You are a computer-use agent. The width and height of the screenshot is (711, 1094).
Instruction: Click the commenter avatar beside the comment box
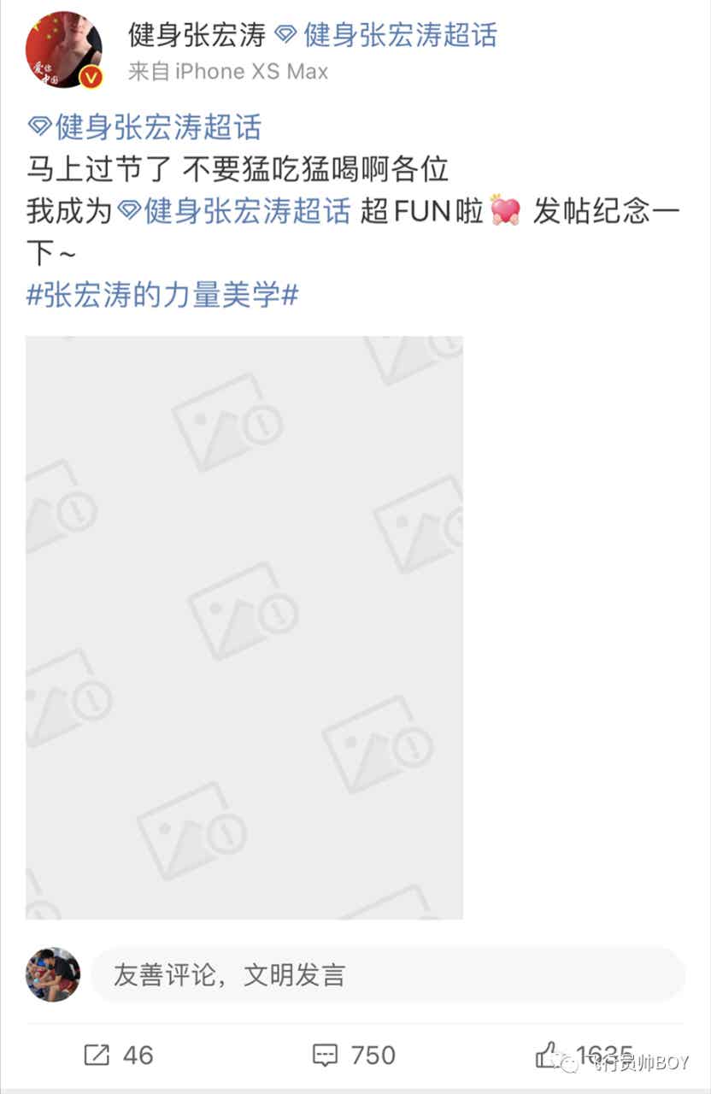click(x=53, y=974)
